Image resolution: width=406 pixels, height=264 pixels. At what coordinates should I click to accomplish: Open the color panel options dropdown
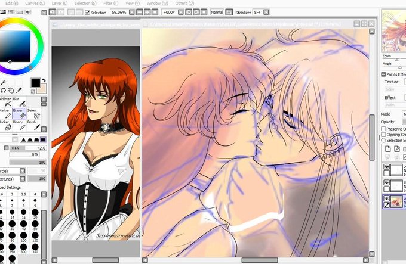44,13
